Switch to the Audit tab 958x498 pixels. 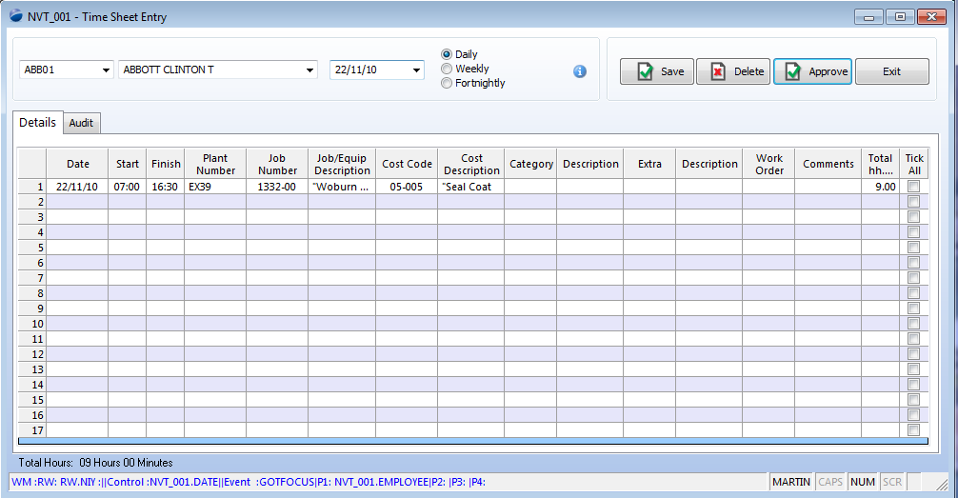pos(81,123)
